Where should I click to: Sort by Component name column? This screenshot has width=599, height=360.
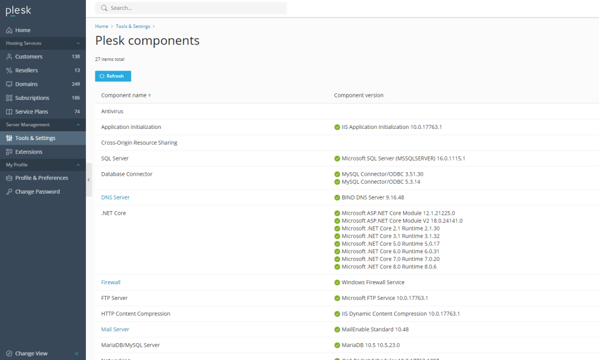point(126,95)
